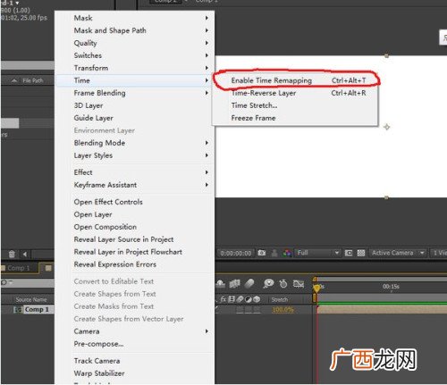Image resolution: width=447 pixels, height=385 pixels.
Task: Choose Reveal Expression Errors
Action: pos(136,264)
